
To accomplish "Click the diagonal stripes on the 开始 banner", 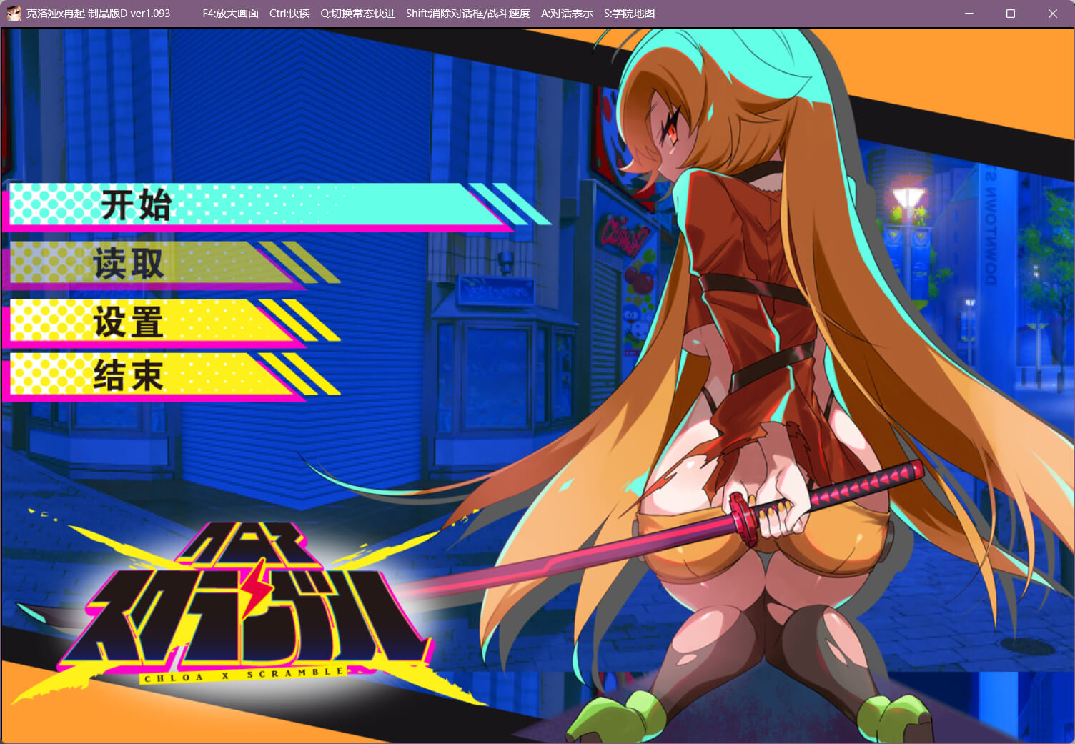I will tap(507, 204).
